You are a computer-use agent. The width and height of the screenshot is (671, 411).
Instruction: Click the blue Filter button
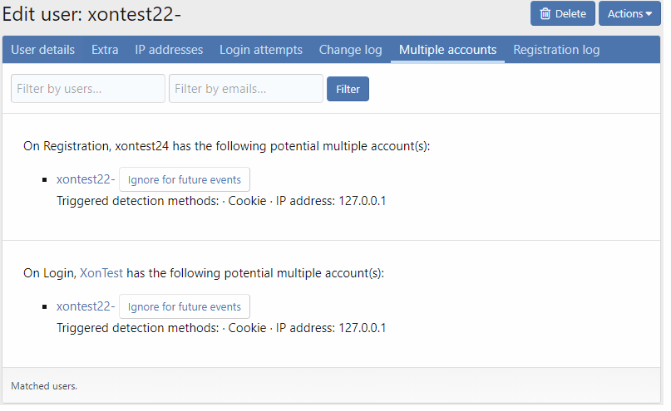[x=348, y=89]
